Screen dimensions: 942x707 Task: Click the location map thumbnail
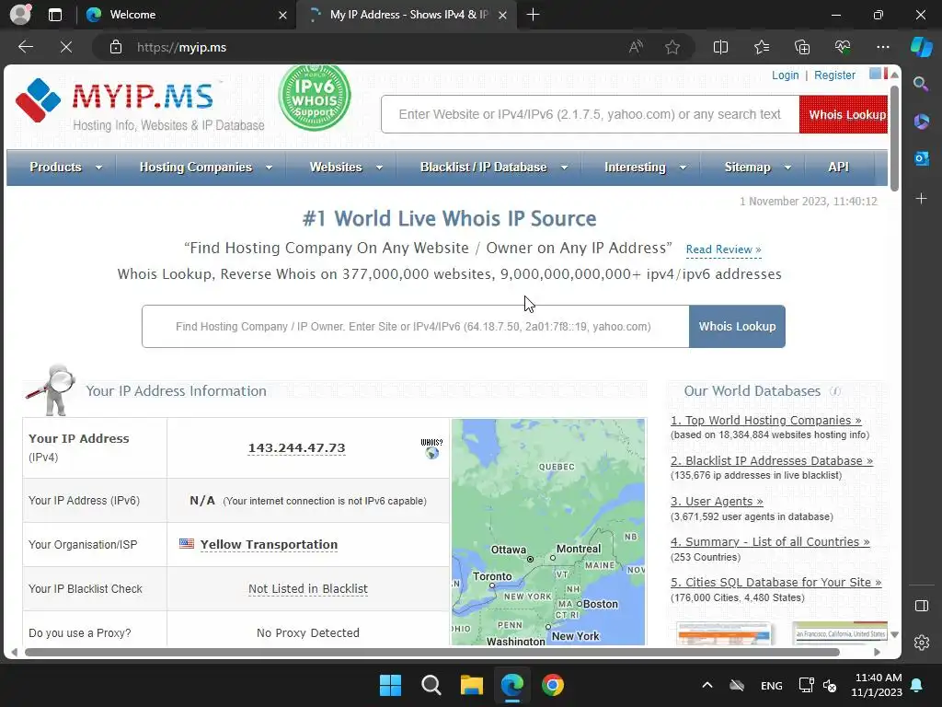(548, 532)
